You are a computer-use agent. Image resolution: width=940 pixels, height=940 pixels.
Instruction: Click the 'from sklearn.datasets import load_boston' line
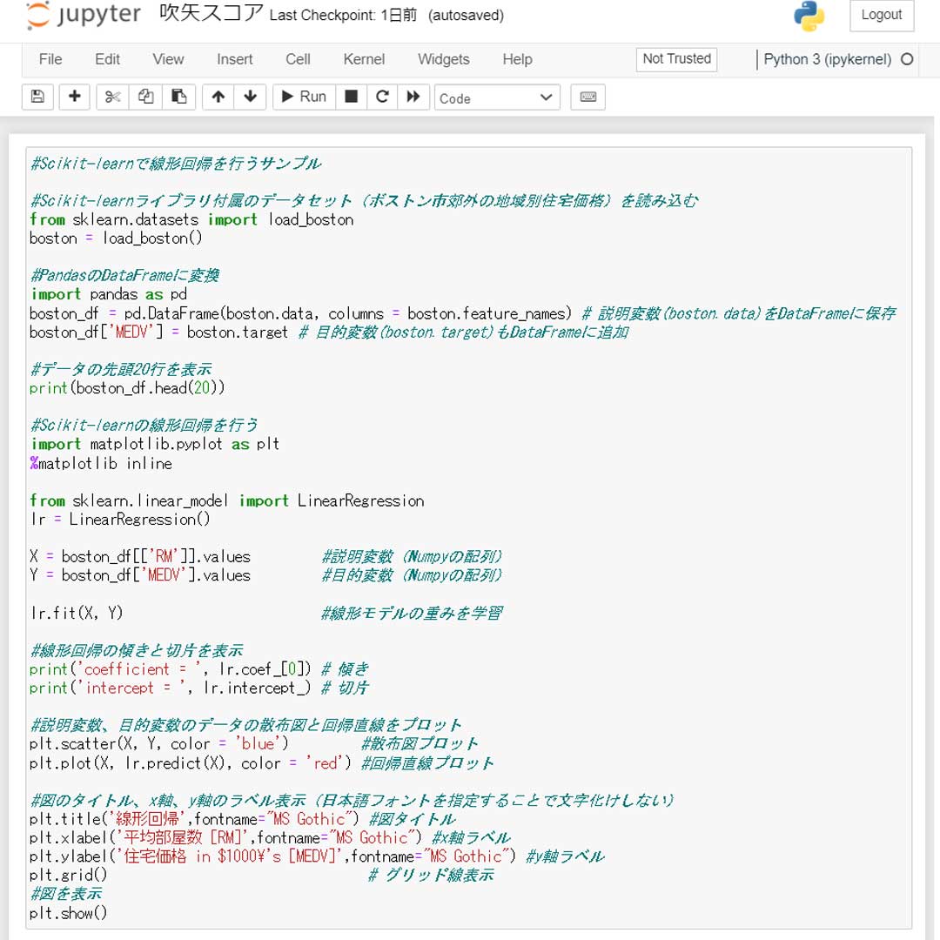click(191, 219)
